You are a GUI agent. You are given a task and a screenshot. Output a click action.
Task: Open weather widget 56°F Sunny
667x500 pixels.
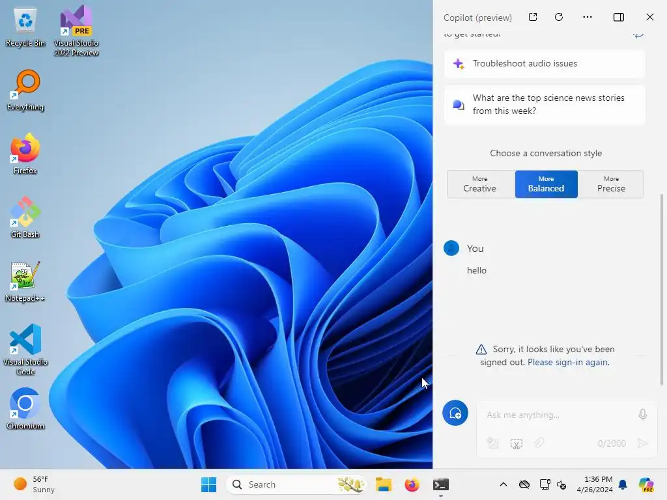(34, 484)
